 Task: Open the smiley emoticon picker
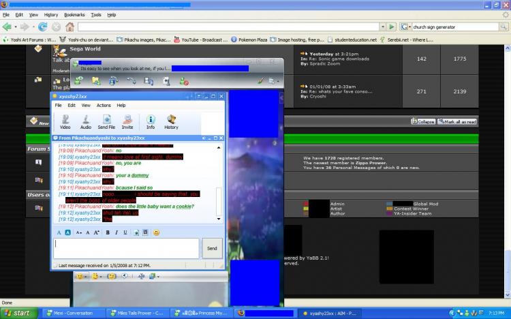coord(156,232)
